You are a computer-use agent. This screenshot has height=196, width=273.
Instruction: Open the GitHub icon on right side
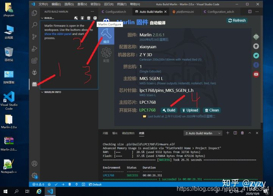point(256,46)
